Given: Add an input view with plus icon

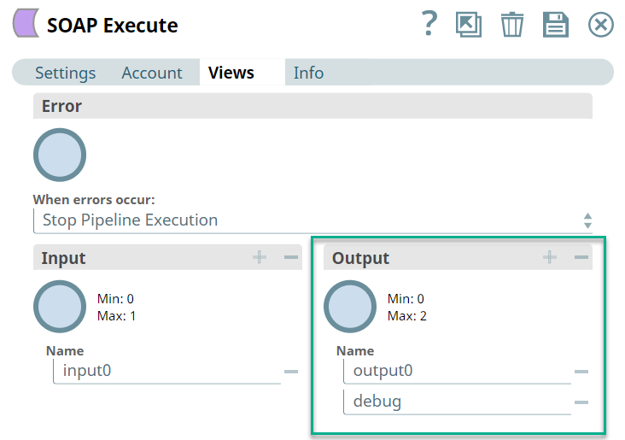Looking at the screenshot, I should tap(260, 257).
